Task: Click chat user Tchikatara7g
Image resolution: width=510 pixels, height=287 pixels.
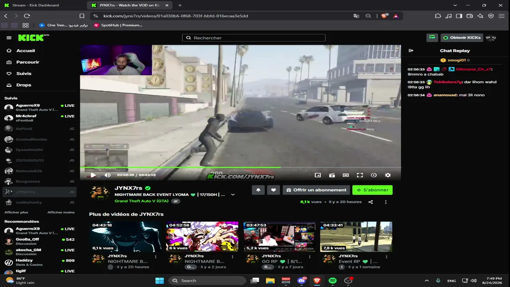Action: 448,82
